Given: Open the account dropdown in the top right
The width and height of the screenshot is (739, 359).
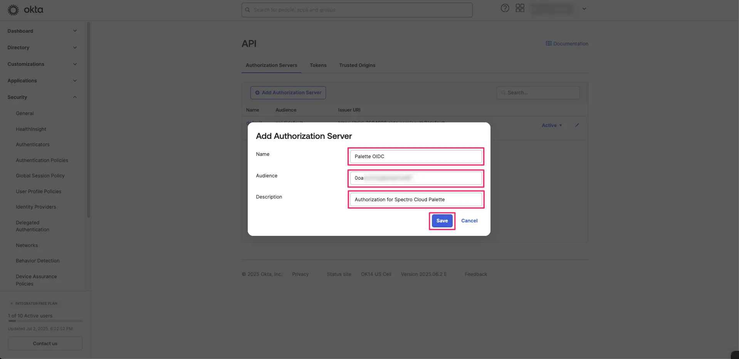Looking at the screenshot, I should (x=584, y=8).
